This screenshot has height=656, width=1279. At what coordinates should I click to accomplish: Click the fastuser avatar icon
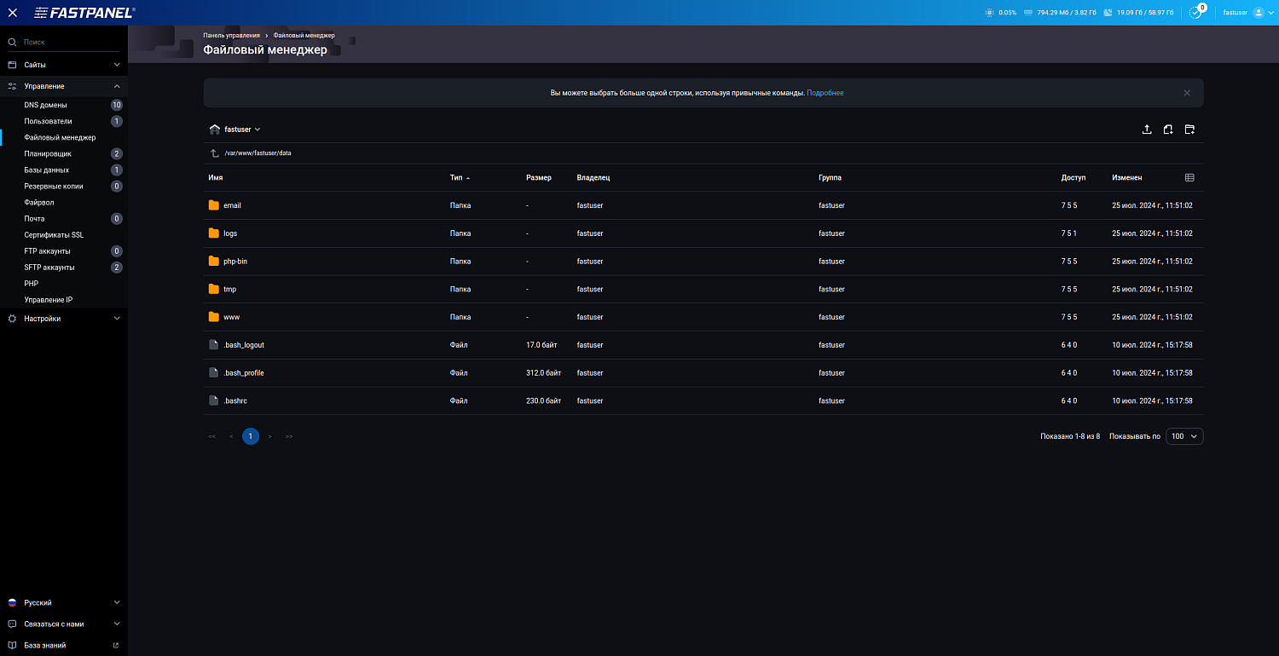[x=1259, y=13]
